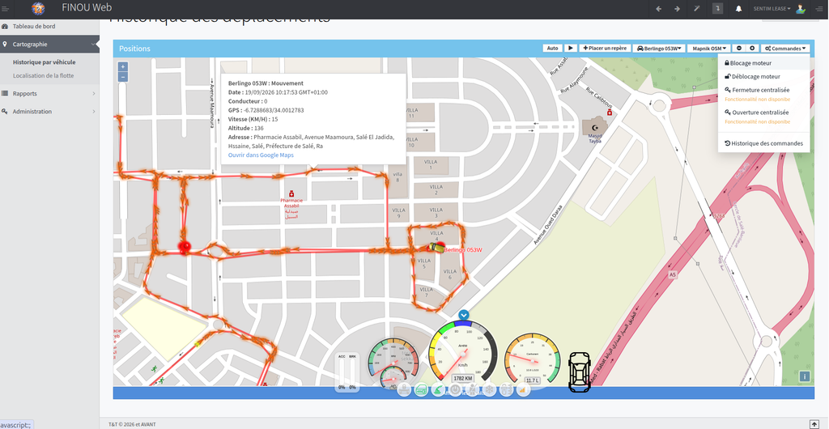Toggle the Auto button
Viewport: 829px width, 429px height.
pos(552,48)
